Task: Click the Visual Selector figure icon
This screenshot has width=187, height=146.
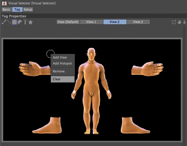Action: click(x=5, y=3)
